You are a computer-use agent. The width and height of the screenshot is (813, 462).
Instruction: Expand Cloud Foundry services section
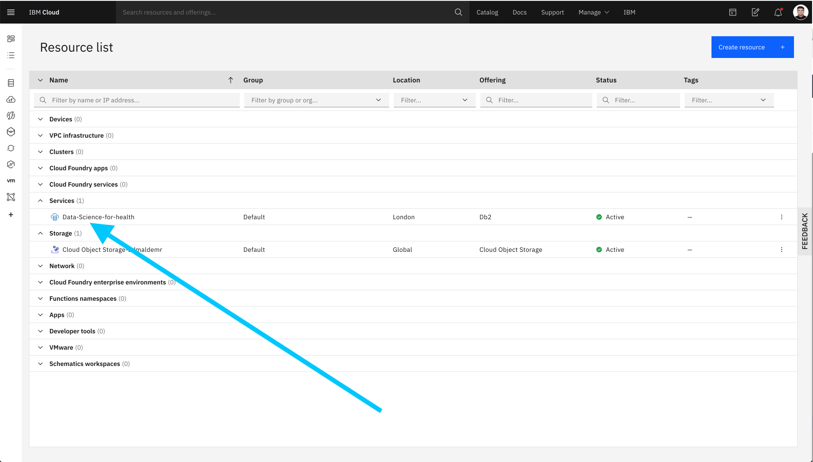40,184
